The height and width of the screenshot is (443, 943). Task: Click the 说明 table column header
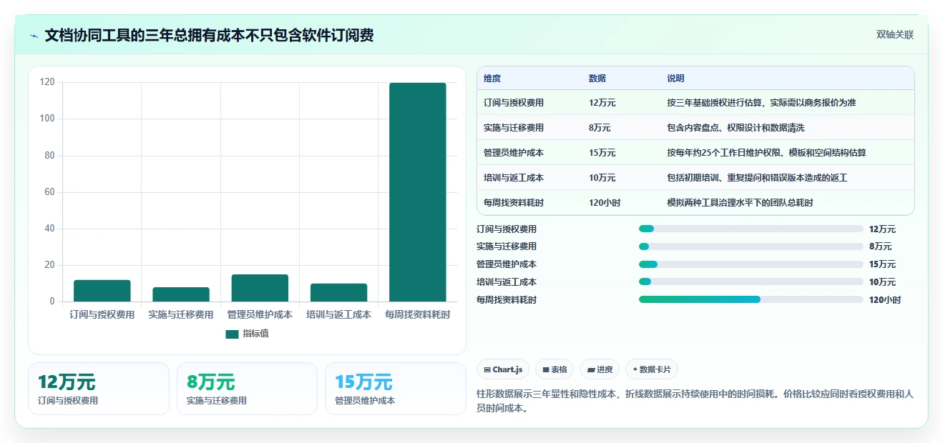[x=675, y=79]
